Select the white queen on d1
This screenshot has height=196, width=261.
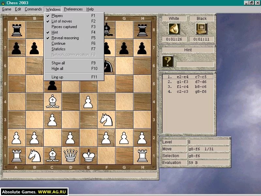click(70, 155)
